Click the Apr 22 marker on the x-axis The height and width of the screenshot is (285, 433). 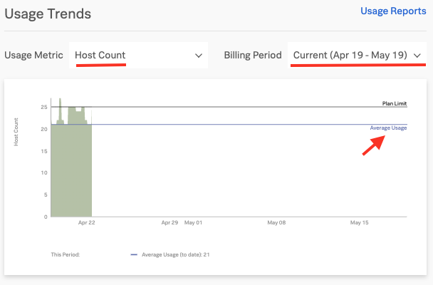87,222
